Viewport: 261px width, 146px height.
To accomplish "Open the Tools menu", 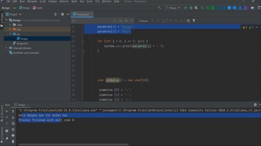I will pyautogui.click(x=89, y=1).
